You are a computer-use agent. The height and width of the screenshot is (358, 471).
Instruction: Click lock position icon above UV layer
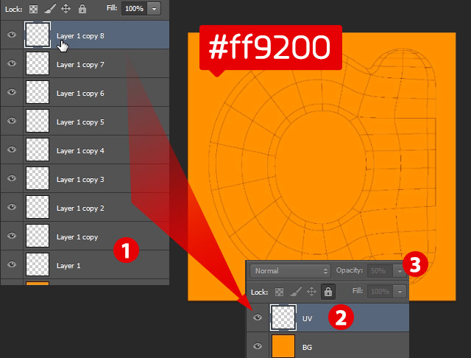pos(311,291)
